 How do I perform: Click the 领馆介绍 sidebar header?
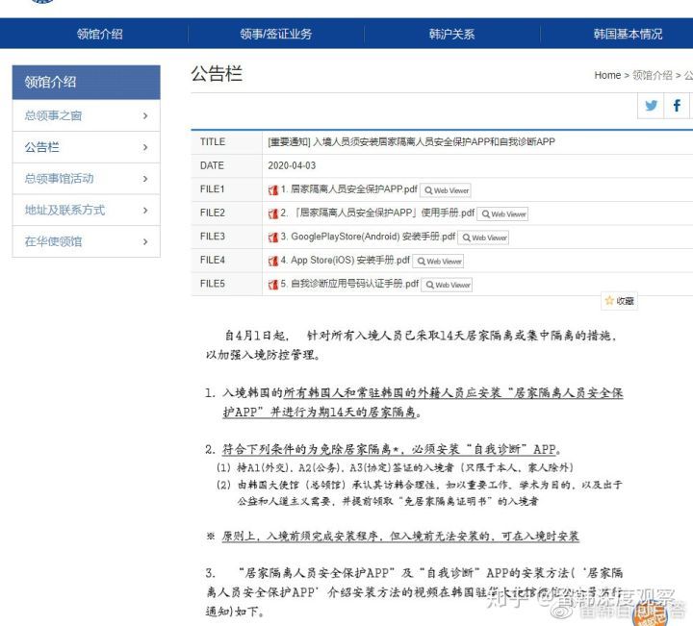(87, 82)
